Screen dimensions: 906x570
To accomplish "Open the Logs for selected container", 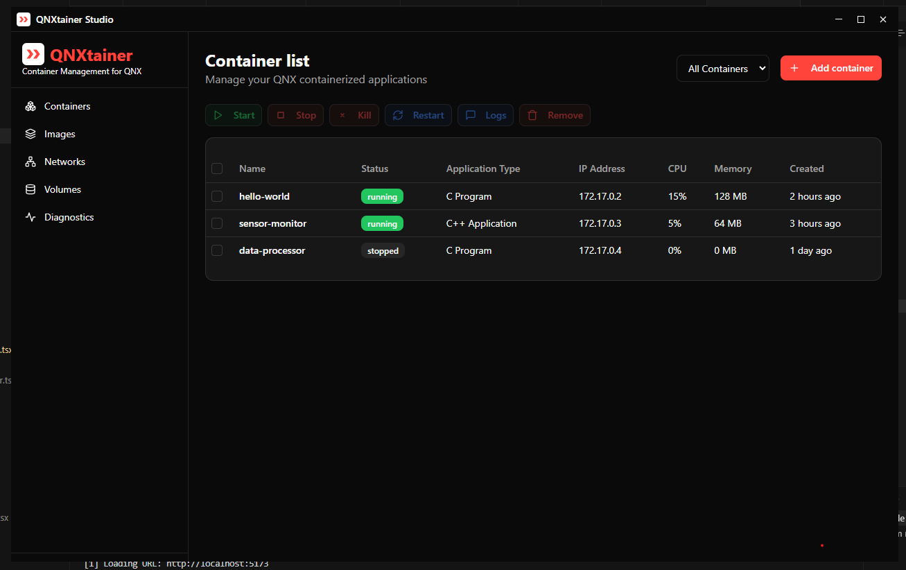I will pos(485,115).
